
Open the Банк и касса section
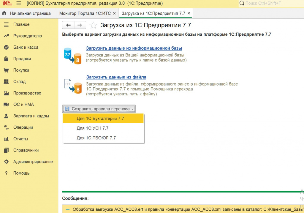(26, 47)
